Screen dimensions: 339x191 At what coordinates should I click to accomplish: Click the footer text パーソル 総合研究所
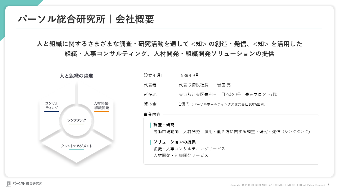[x=28, y=184]
